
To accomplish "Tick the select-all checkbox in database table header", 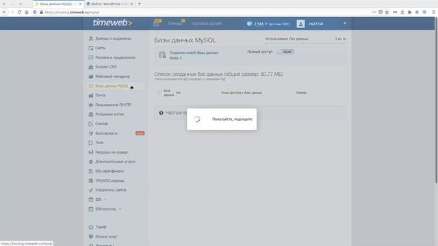I will point(159,93).
